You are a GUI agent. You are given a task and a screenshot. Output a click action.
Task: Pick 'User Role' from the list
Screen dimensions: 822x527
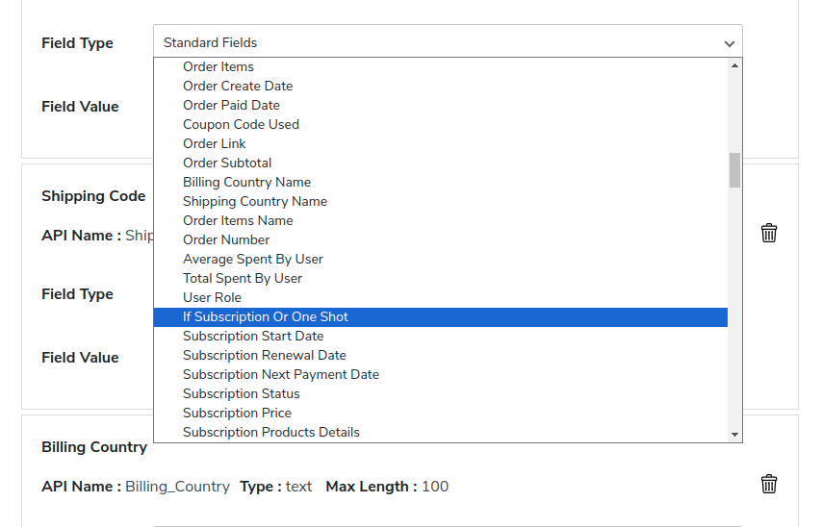[212, 297]
